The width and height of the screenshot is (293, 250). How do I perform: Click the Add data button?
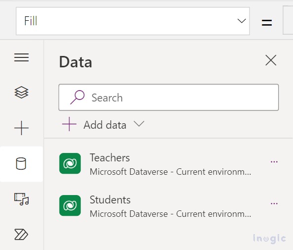pyautogui.click(x=103, y=124)
